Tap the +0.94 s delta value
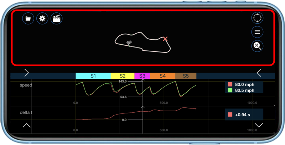This screenshot has height=145, width=285. click(243, 115)
